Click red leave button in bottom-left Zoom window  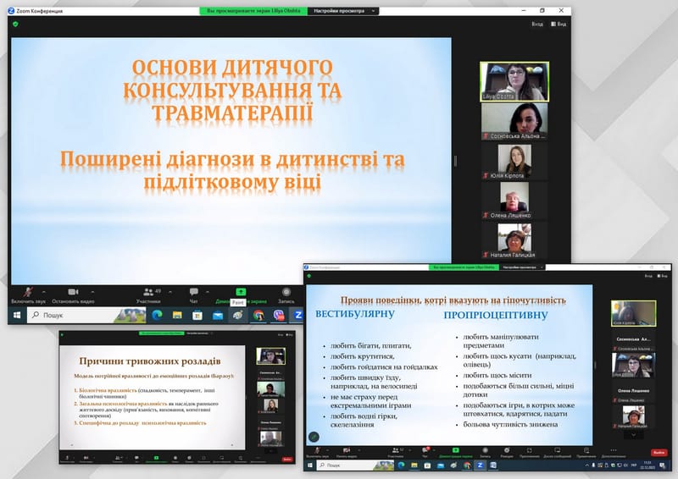click(x=287, y=460)
